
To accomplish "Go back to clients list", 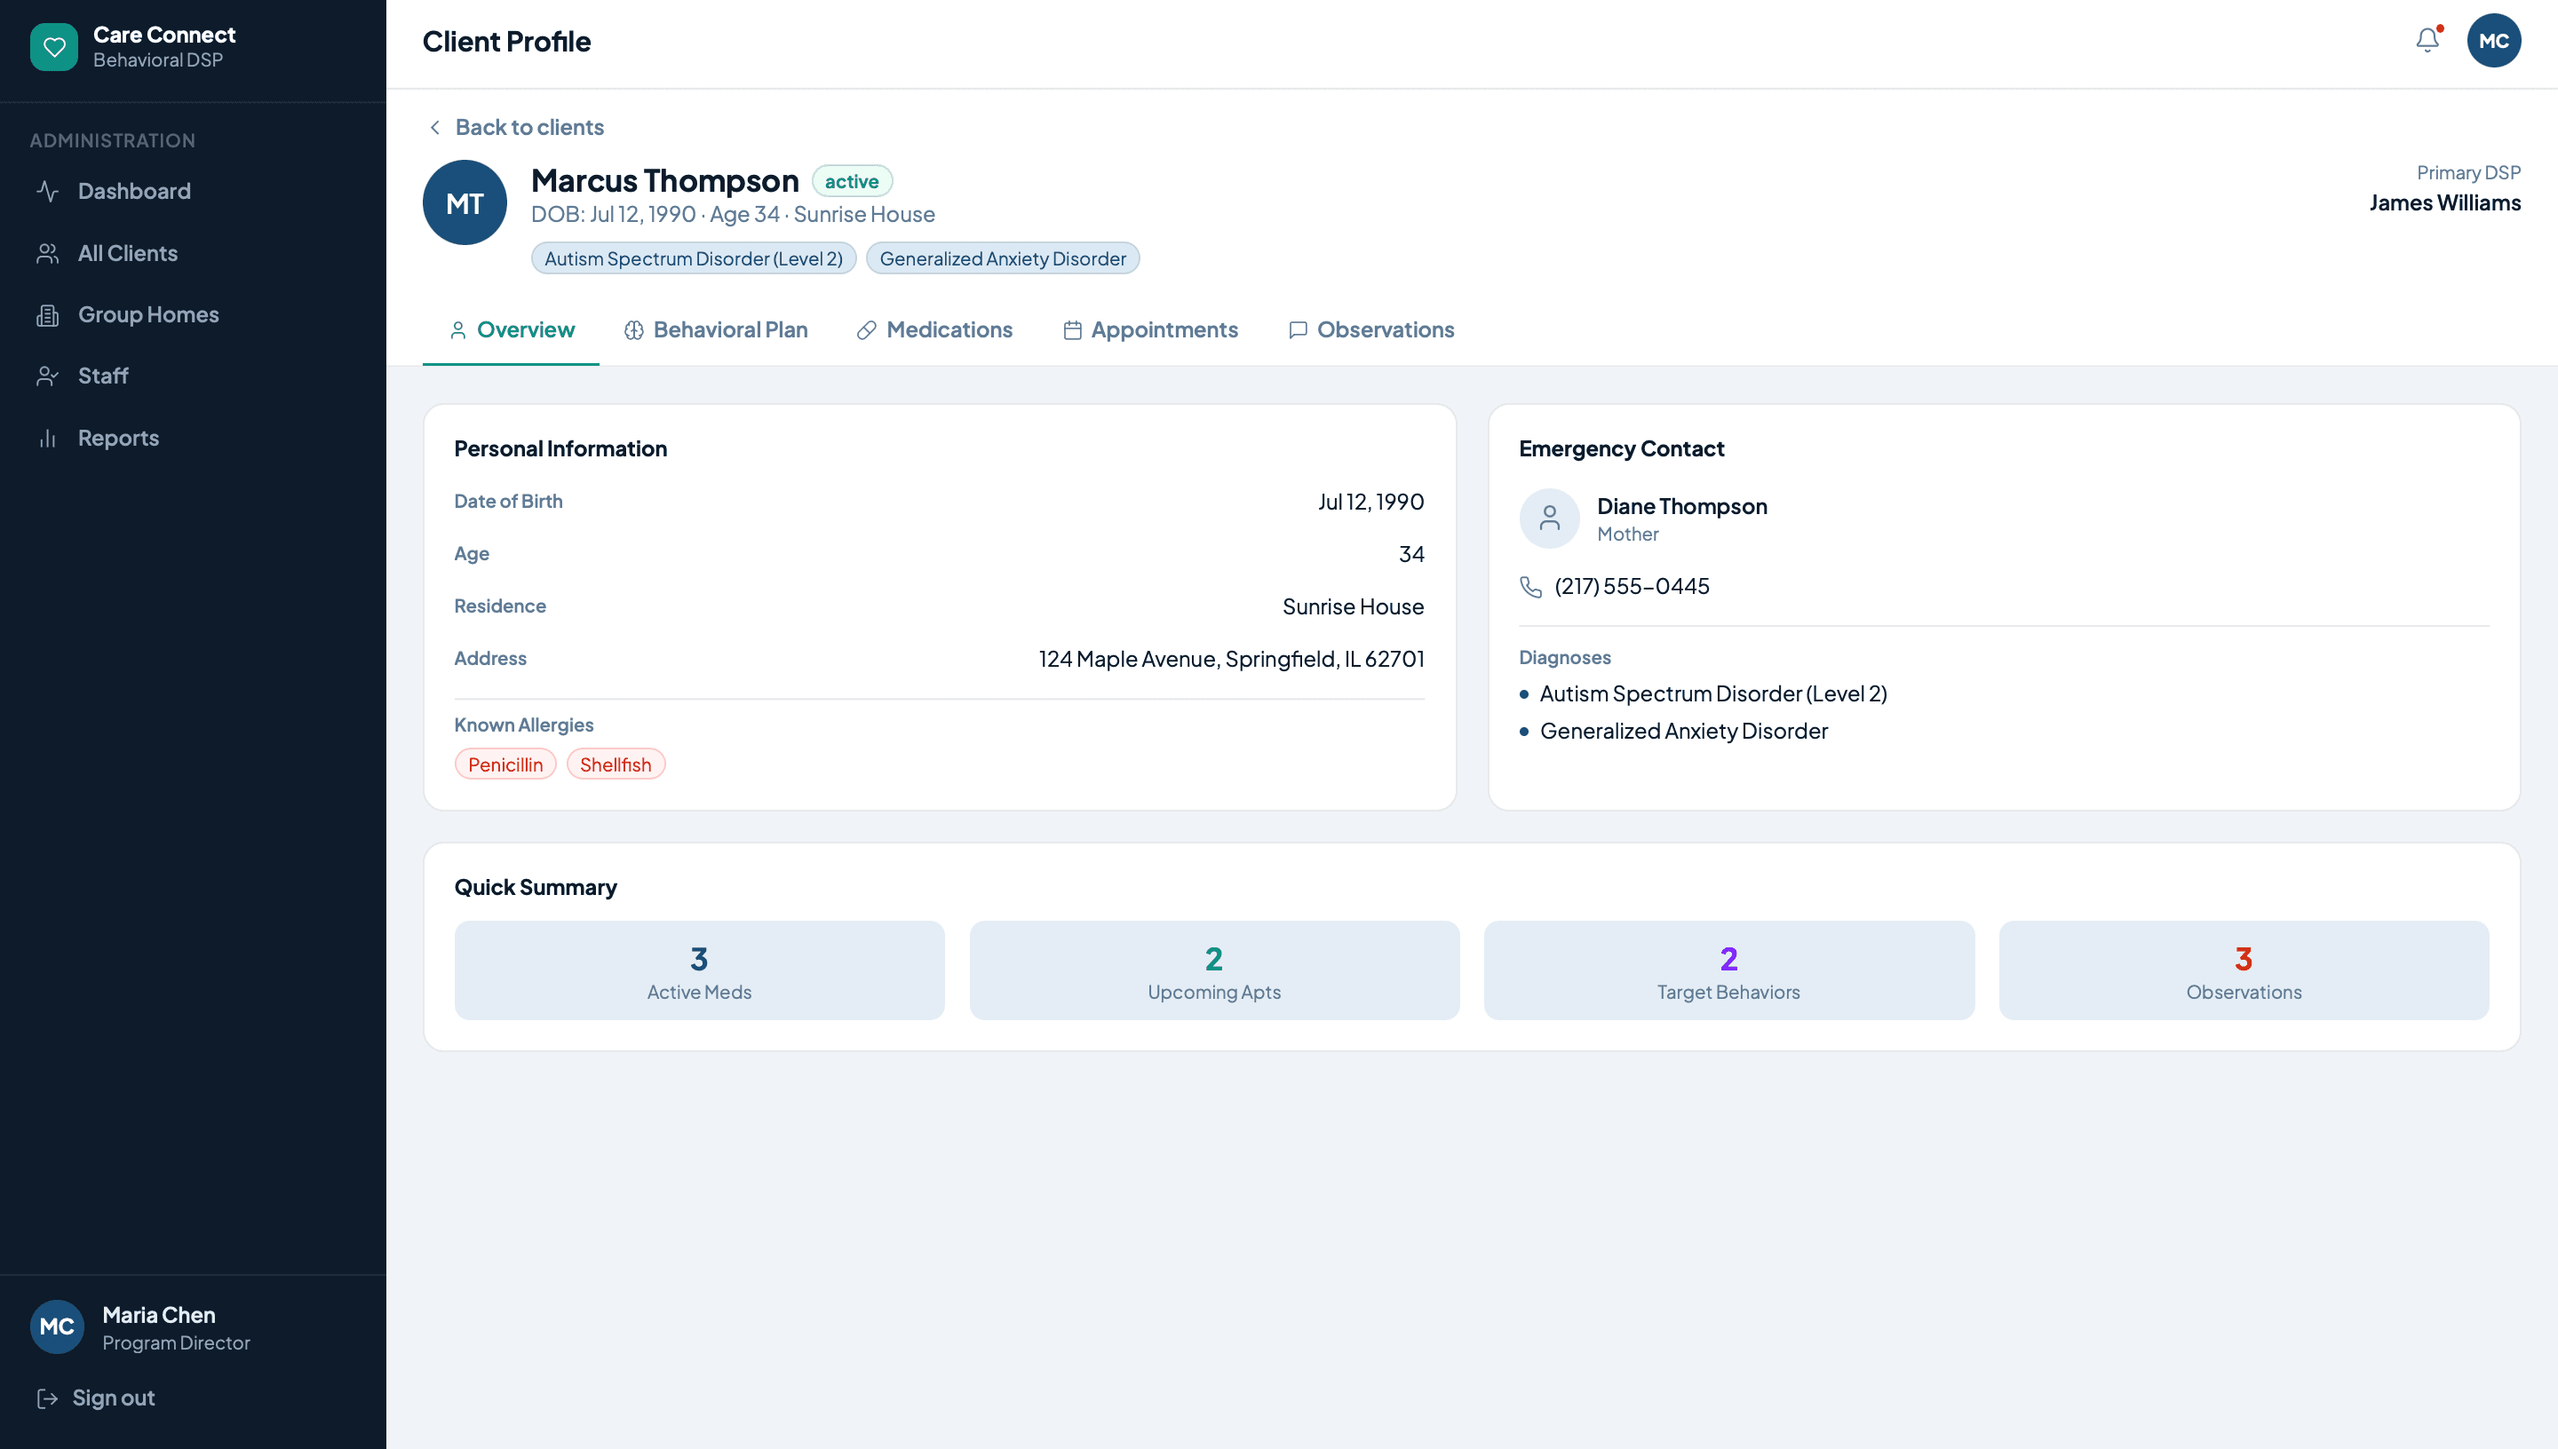I will (x=515, y=127).
